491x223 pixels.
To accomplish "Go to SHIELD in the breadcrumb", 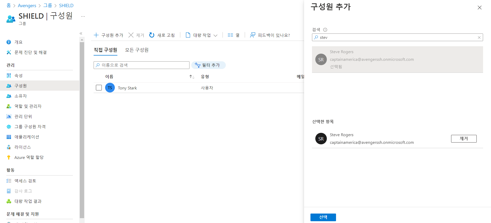I will [x=66, y=5].
